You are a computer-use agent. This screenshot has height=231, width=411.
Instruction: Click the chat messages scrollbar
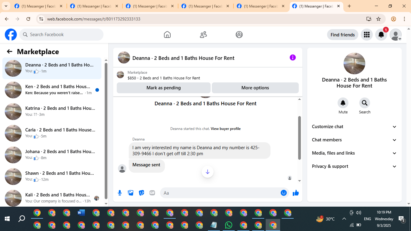299,138
